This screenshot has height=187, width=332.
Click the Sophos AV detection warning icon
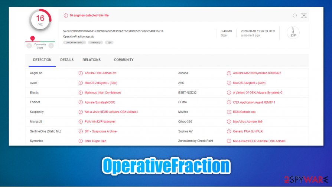coord(229,131)
